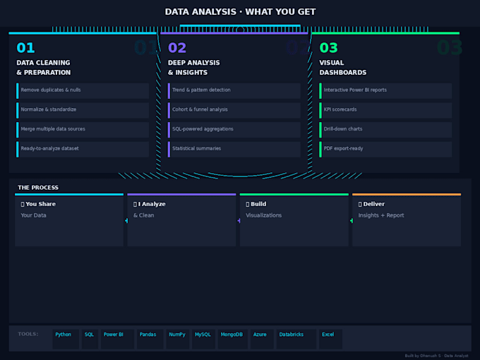Click the "Interactive Power BI reports" row
Viewport: 480px width, 360px height.
pyautogui.click(x=385, y=90)
